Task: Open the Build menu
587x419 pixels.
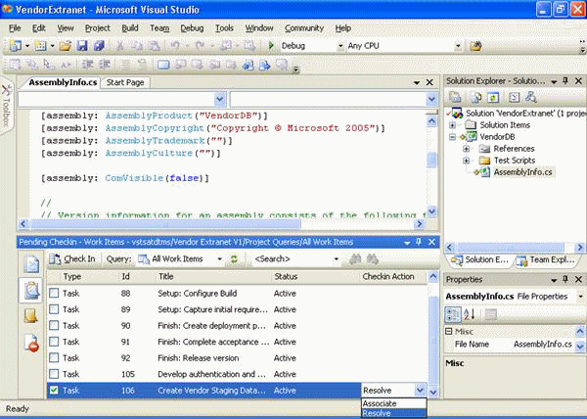Action: click(130, 28)
